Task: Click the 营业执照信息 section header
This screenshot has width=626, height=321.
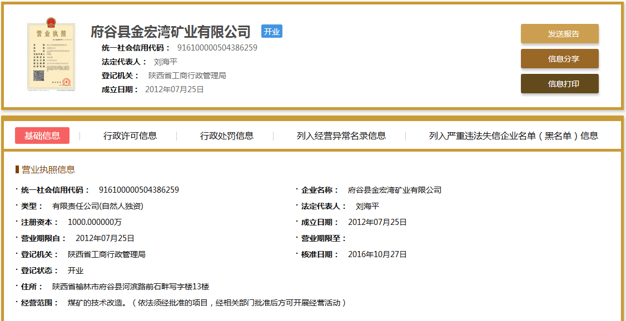Action: tap(48, 169)
